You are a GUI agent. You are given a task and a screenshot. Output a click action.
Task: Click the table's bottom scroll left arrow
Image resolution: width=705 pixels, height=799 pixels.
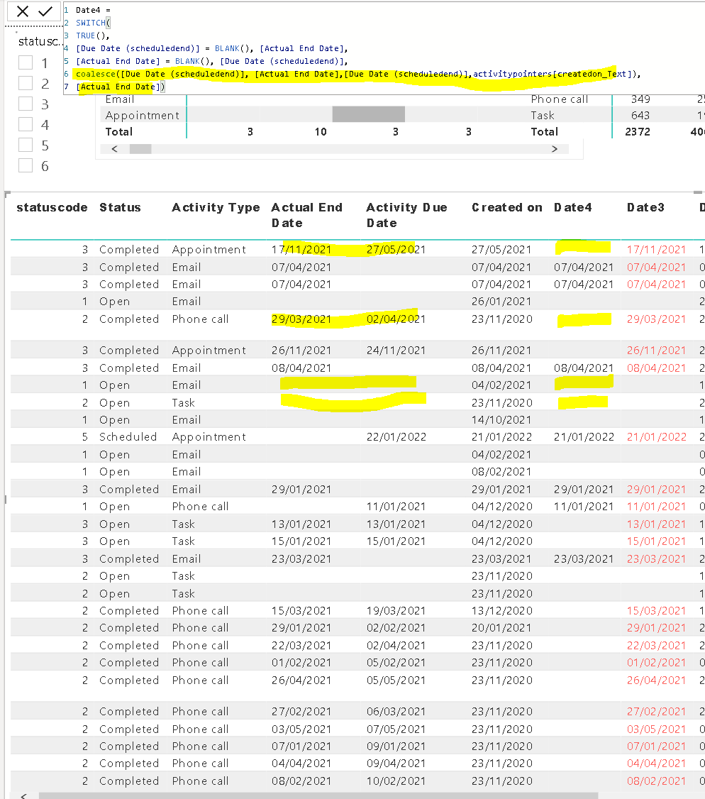(x=23, y=795)
